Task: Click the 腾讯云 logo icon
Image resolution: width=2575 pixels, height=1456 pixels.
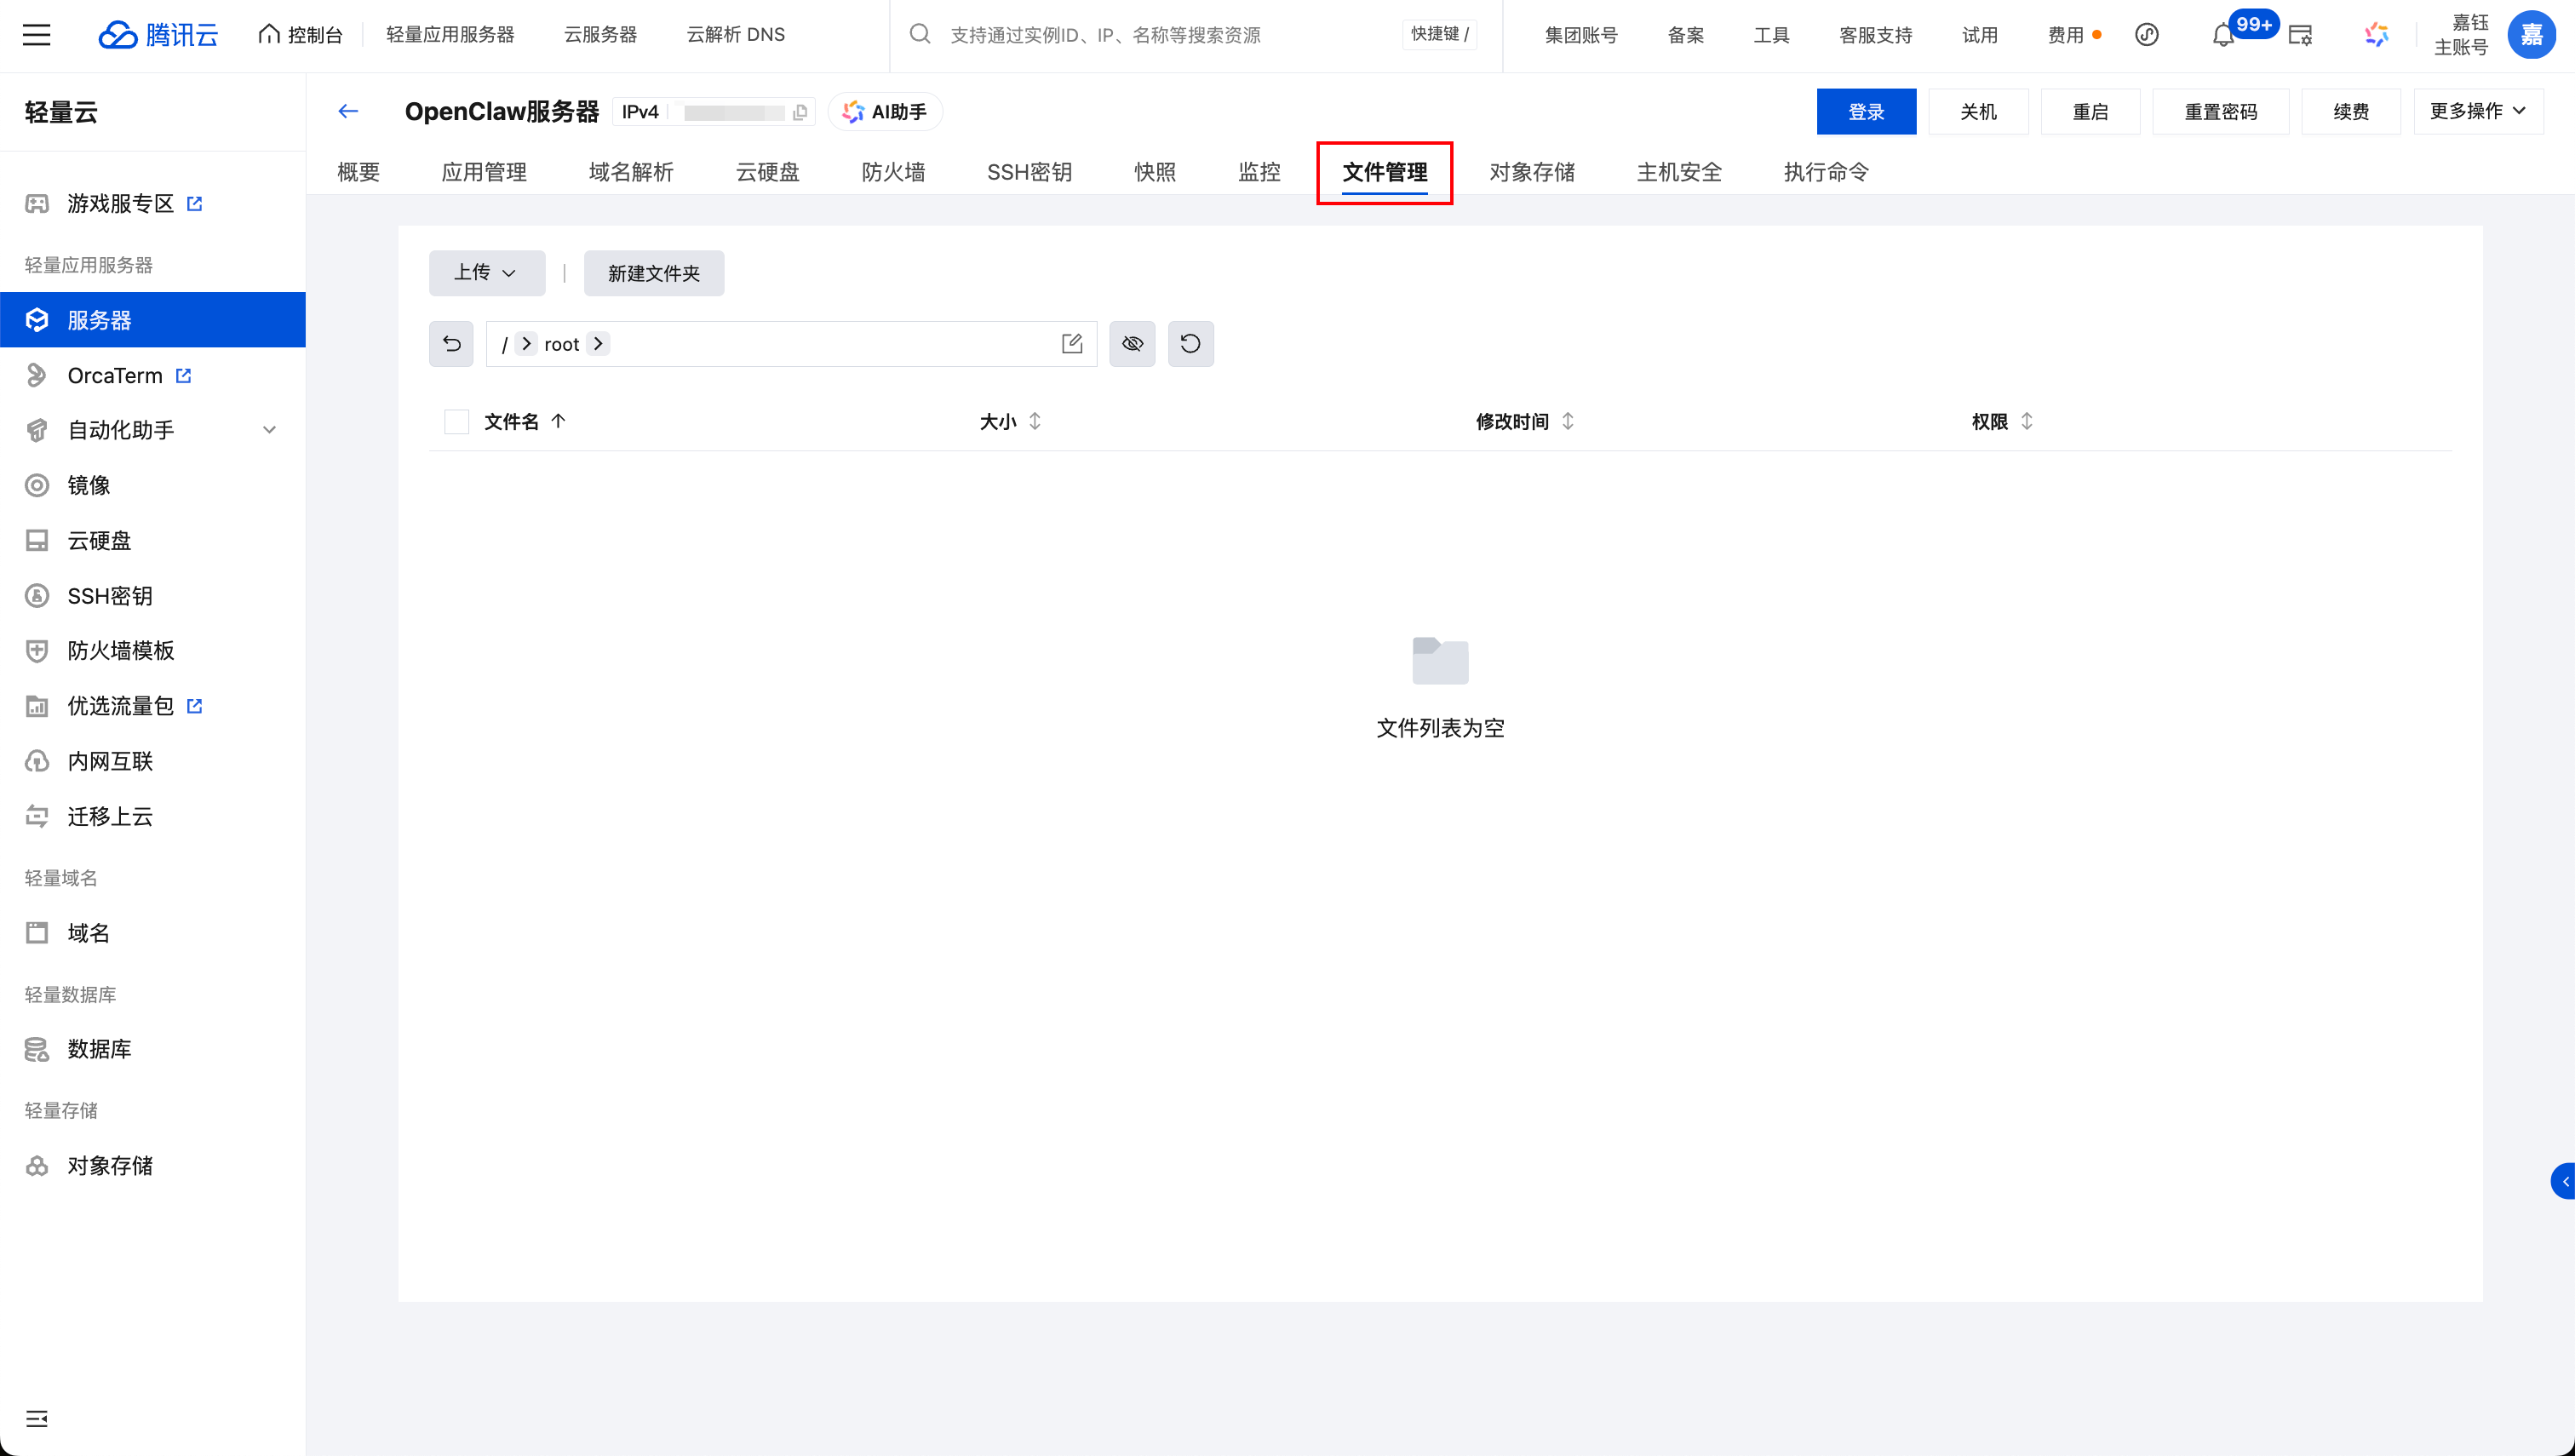Action: click(x=119, y=34)
